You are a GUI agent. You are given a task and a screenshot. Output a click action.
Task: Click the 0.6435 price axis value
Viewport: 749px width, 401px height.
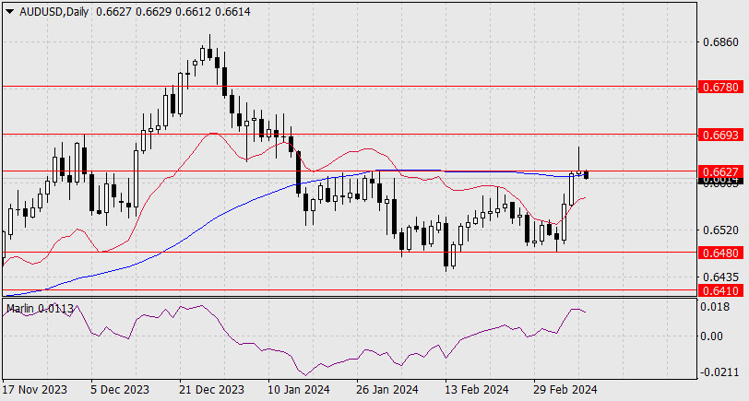pos(720,277)
